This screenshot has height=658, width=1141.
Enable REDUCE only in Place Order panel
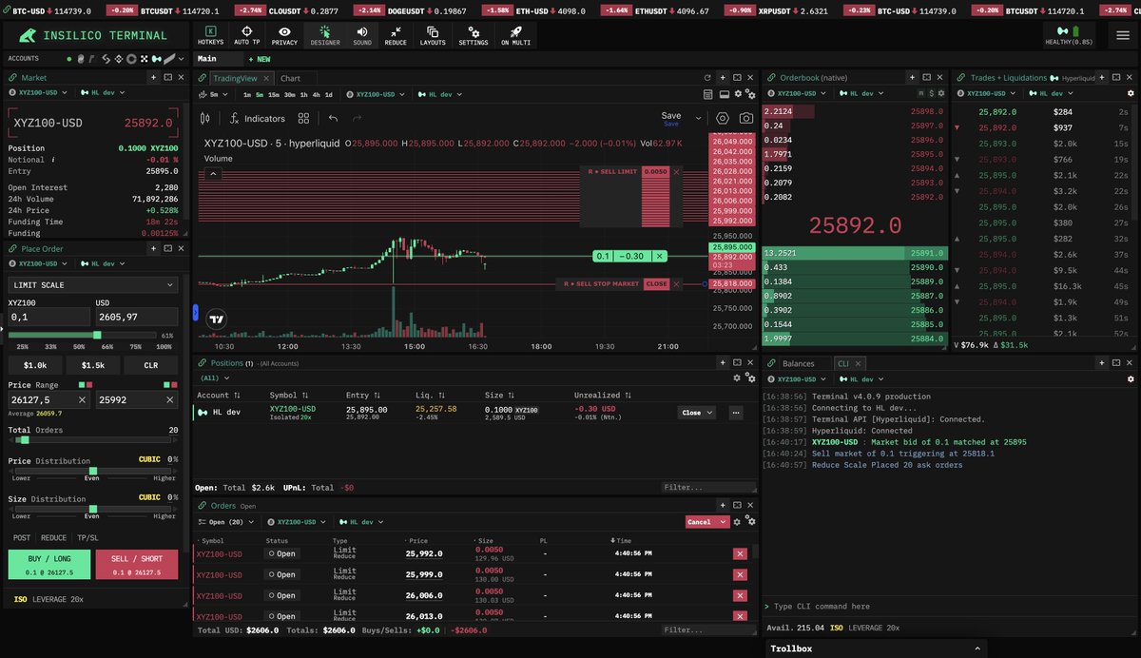[x=54, y=537]
